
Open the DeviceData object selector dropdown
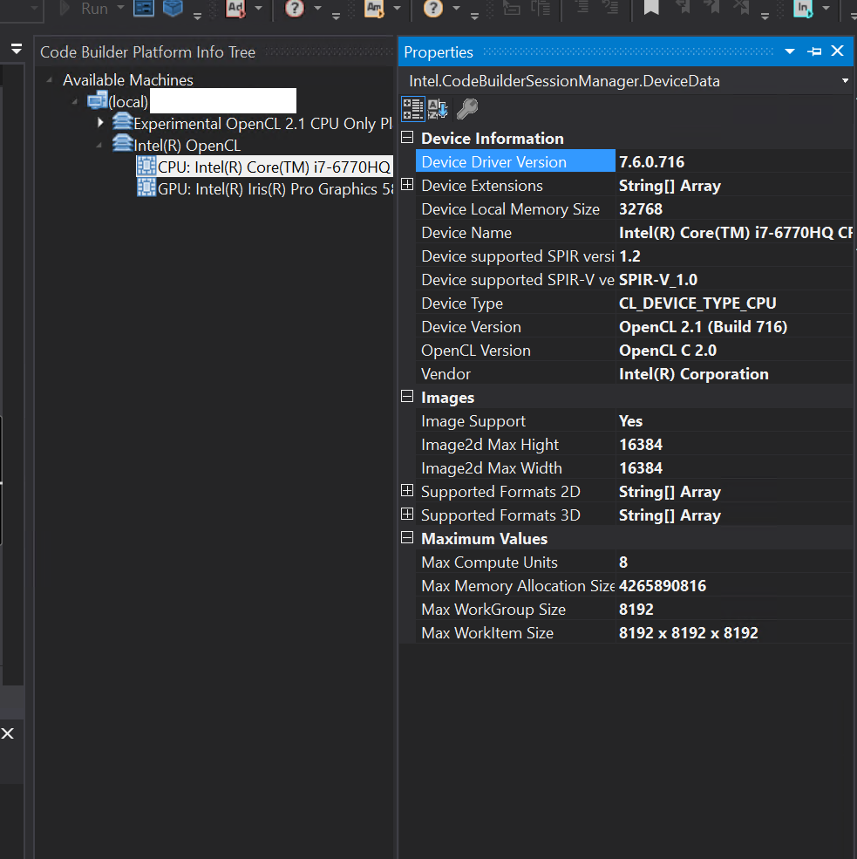point(844,81)
